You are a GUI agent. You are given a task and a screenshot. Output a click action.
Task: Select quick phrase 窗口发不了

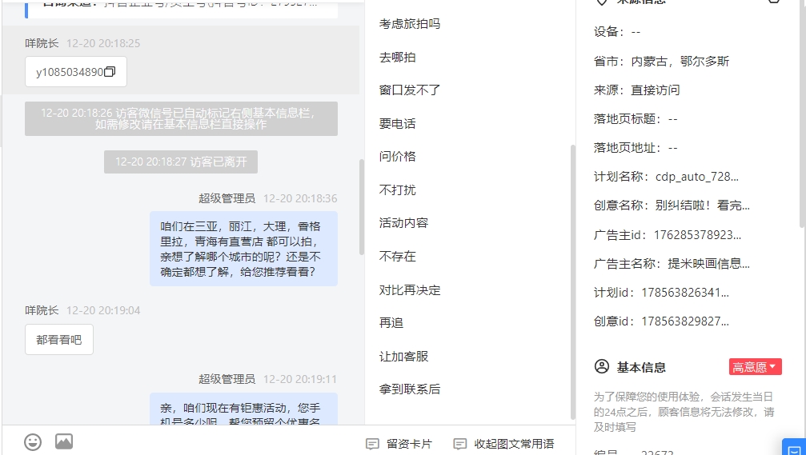tap(409, 90)
